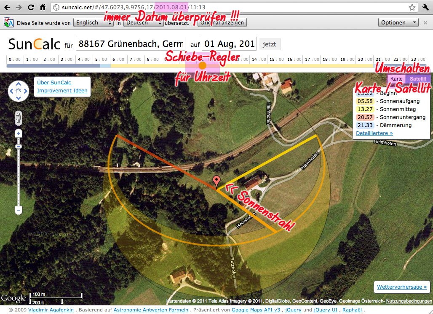
Task: Open the Optionen dropdown
Action: (398, 23)
